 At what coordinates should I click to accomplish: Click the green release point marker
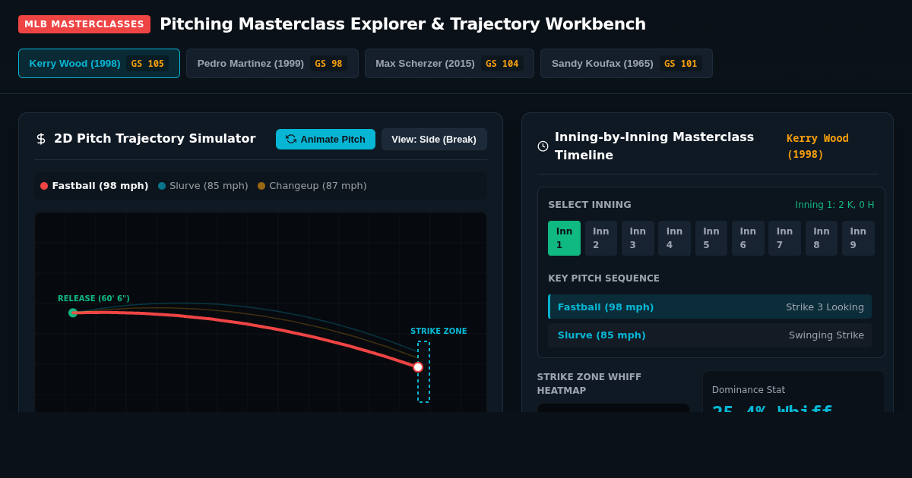(x=73, y=313)
